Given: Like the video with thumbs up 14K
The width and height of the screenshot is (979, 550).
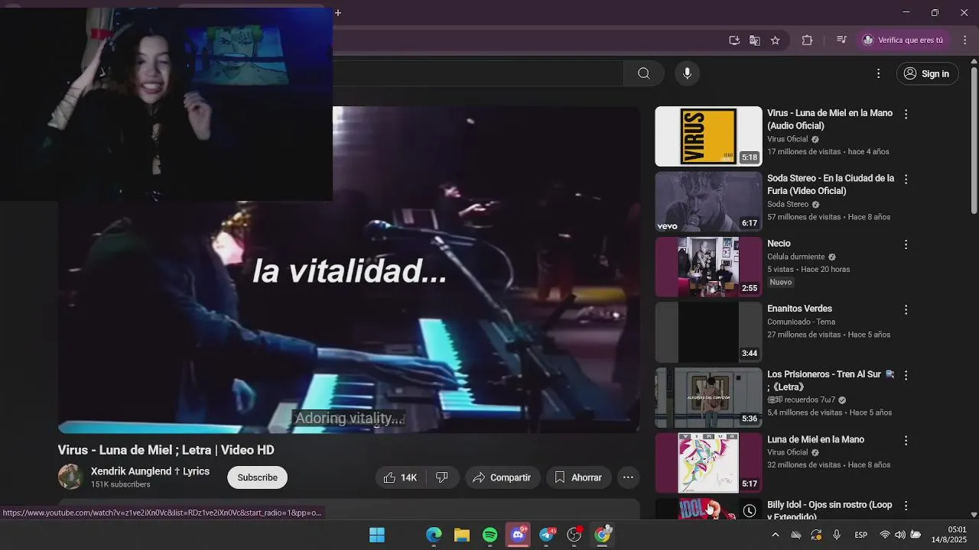Looking at the screenshot, I should (400, 477).
